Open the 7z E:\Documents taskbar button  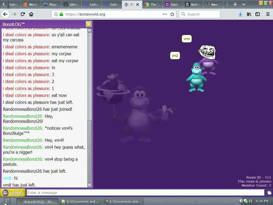tap(123, 202)
